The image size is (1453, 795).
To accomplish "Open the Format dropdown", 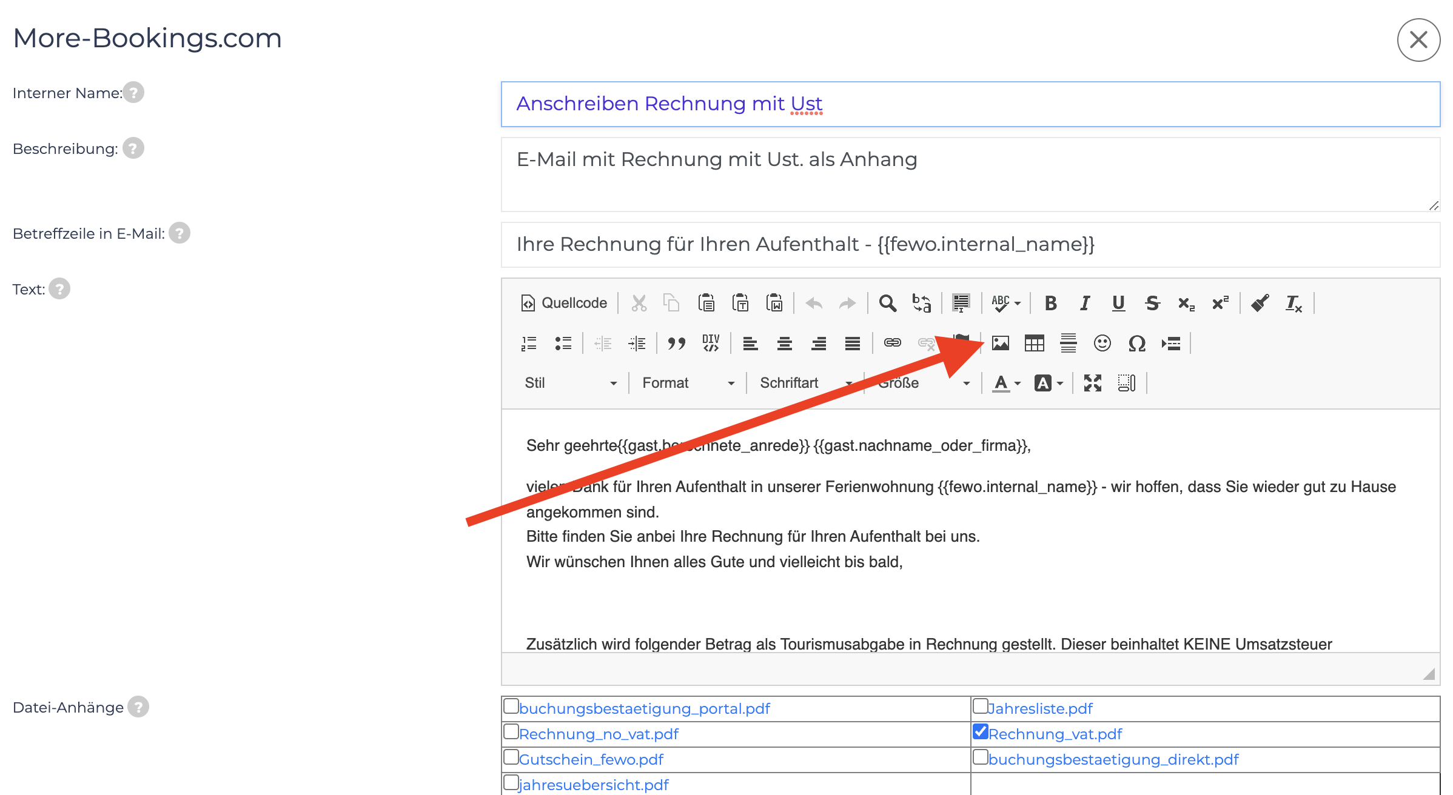I will 688,383.
